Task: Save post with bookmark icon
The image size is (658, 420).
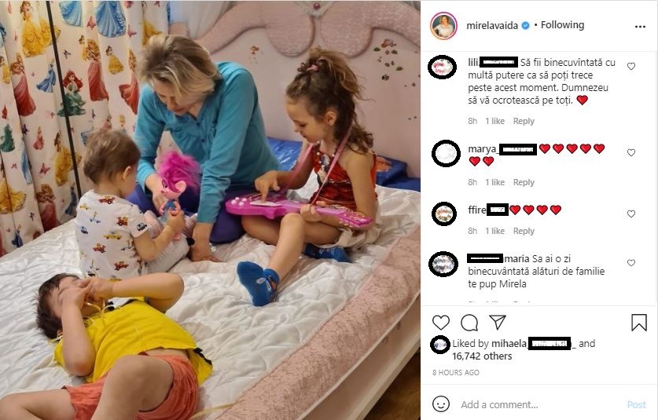Action: 638,323
